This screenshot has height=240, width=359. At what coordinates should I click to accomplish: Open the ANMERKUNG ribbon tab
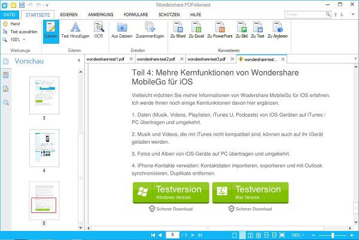tap(101, 14)
